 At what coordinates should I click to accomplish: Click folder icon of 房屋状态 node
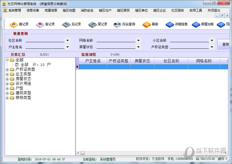tap(12, 79)
